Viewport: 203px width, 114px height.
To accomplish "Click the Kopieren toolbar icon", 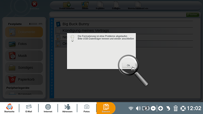I will tap(100, 5).
